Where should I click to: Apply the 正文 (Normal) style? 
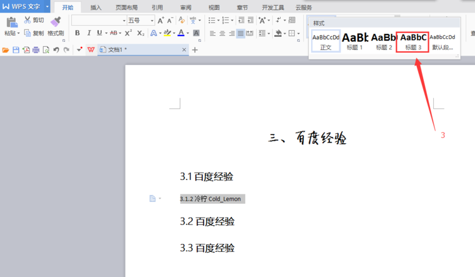point(326,41)
